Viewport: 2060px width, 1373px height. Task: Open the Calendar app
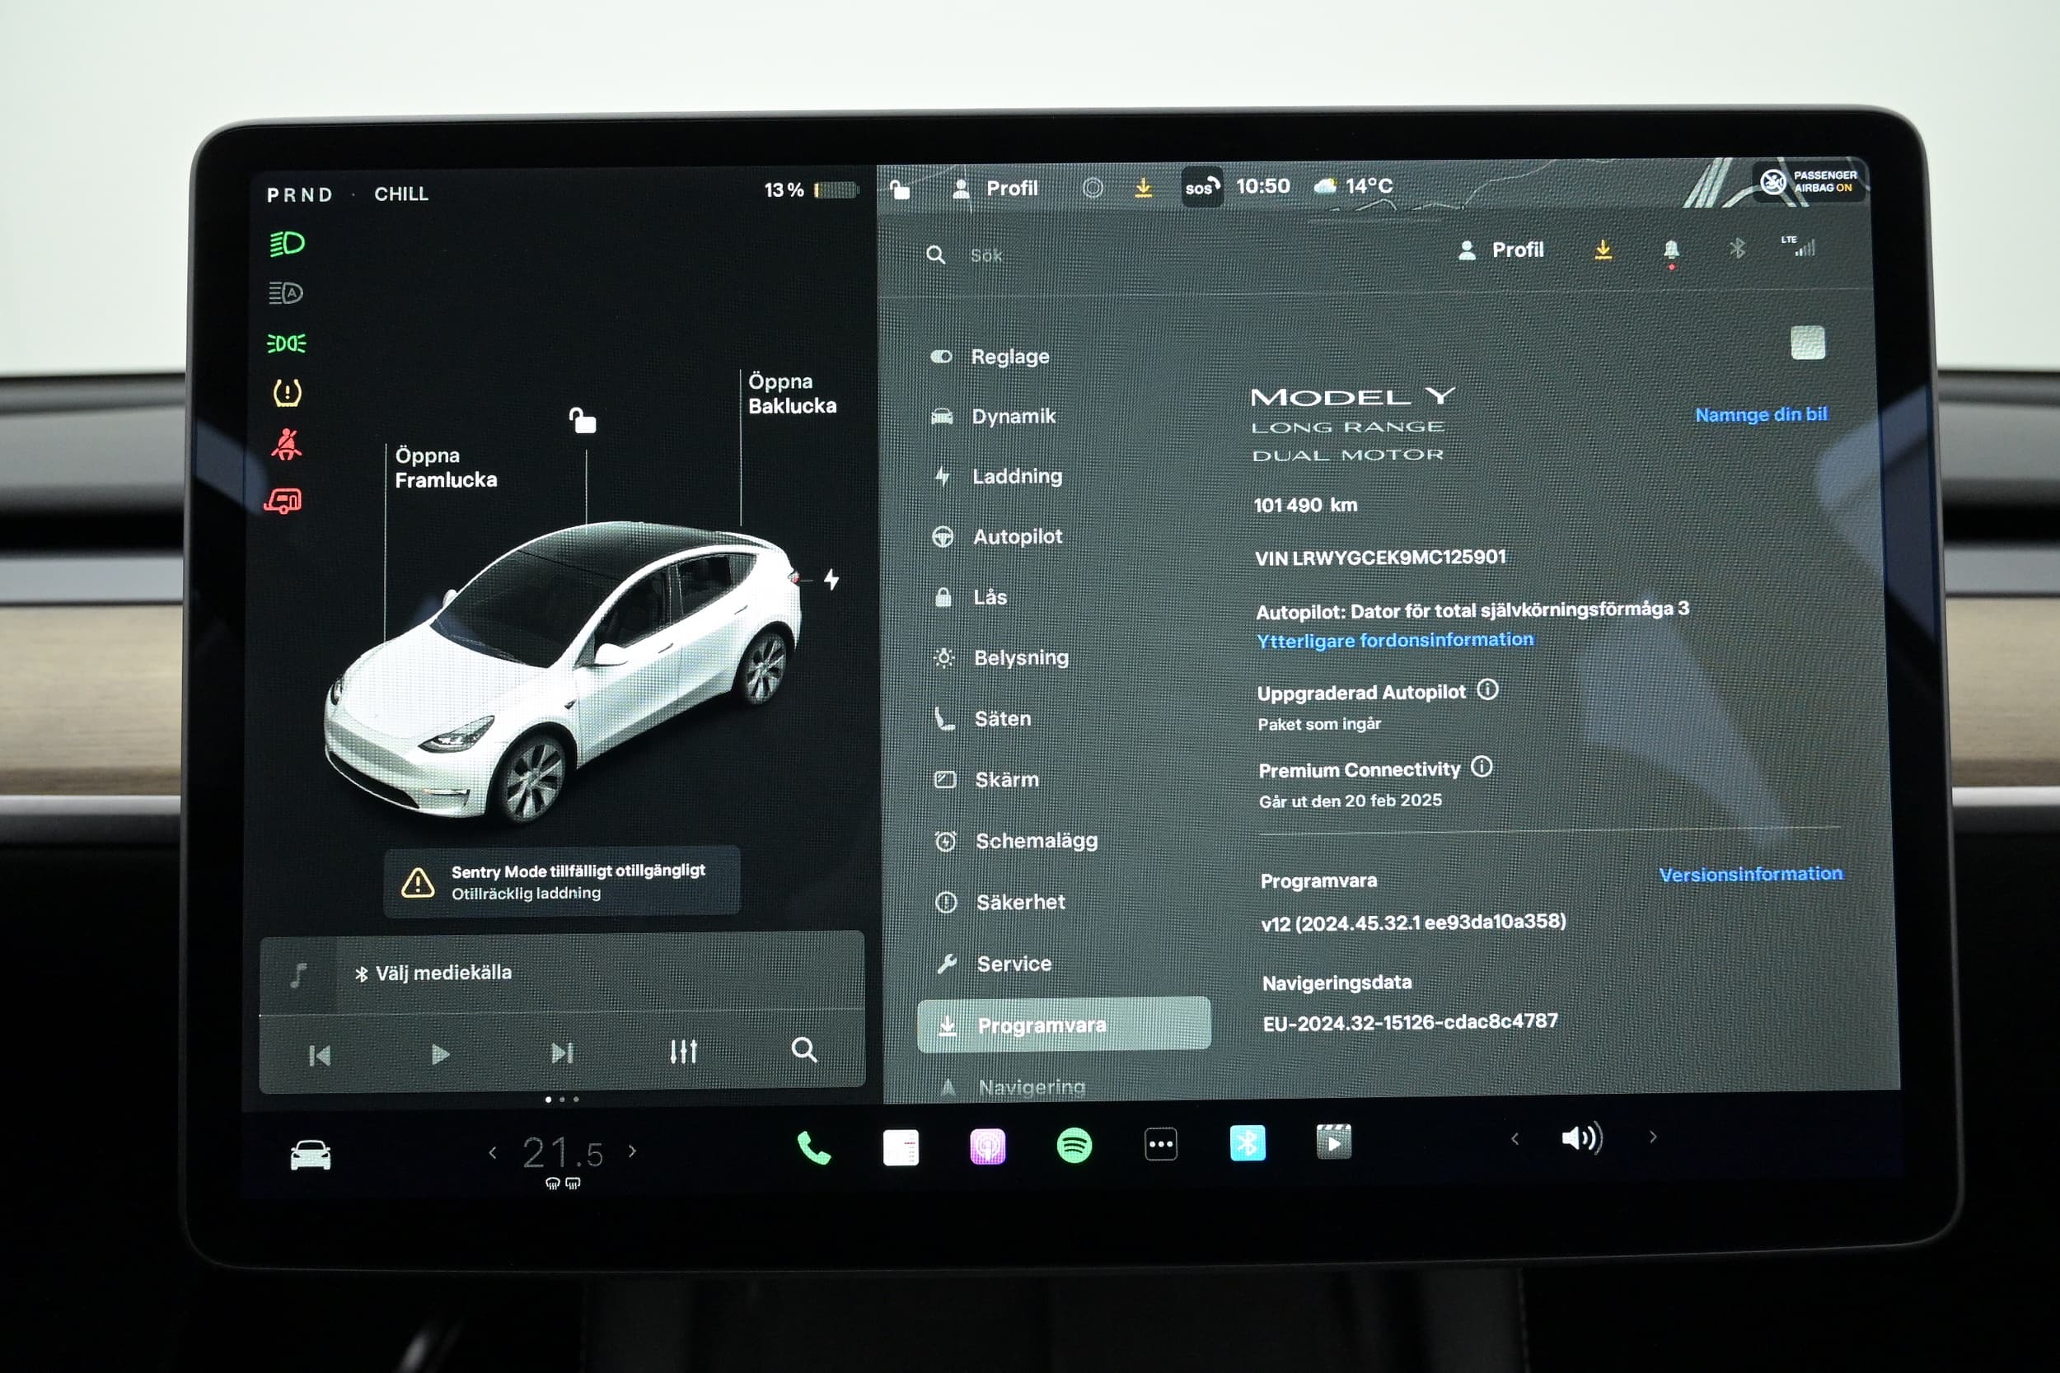[x=901, y=1147]
